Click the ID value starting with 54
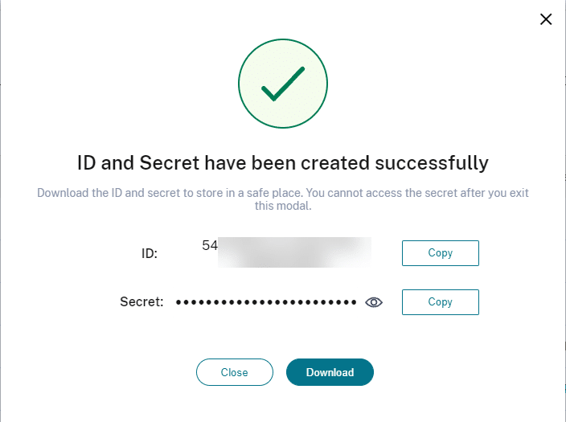Viewport: 566px width, 422px height. [286, 252]
